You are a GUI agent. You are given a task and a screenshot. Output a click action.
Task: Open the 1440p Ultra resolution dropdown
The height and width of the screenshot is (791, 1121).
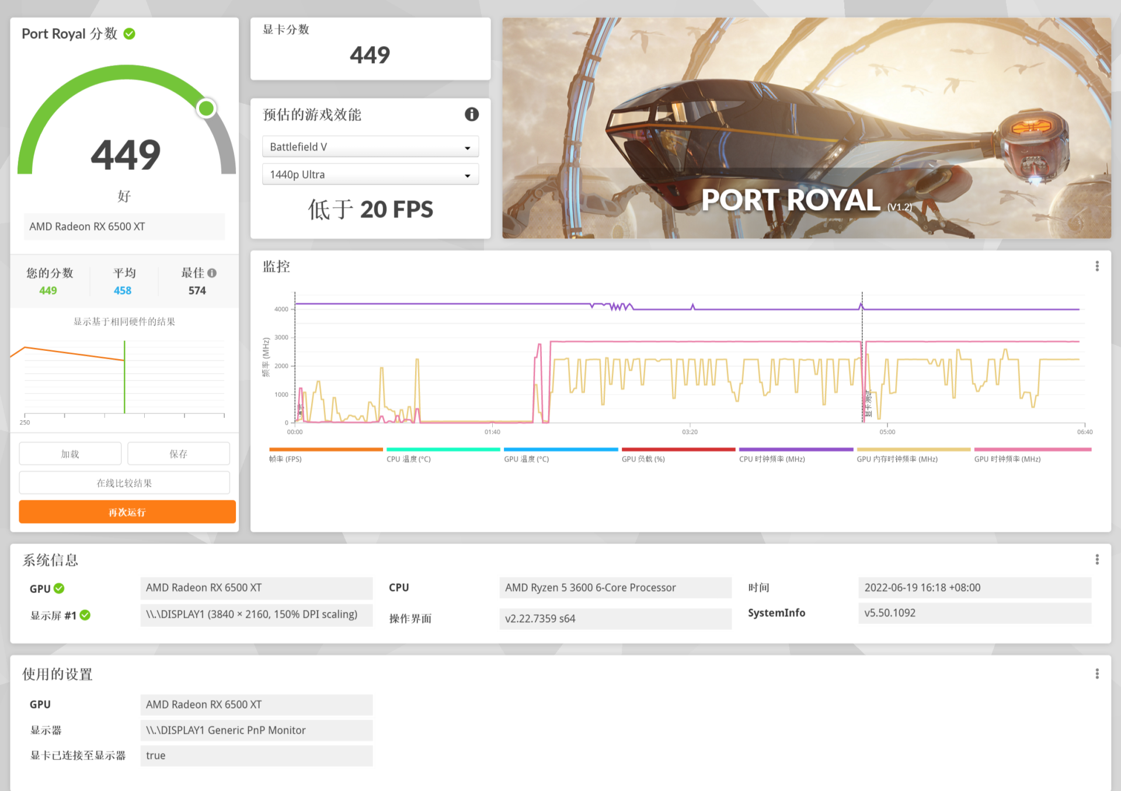pos(370,175)
